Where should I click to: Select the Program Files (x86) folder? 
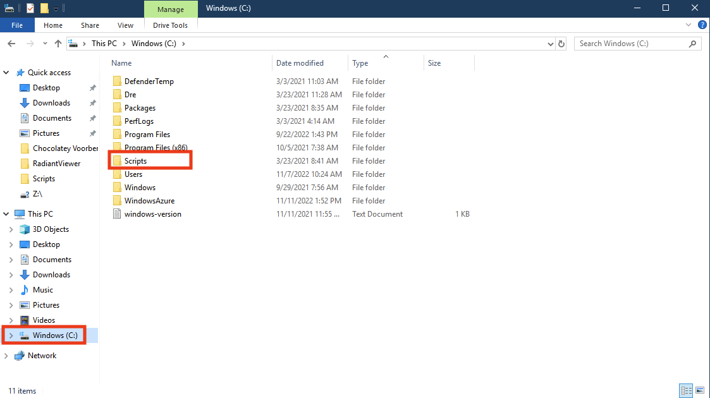(x=156, y=147)
